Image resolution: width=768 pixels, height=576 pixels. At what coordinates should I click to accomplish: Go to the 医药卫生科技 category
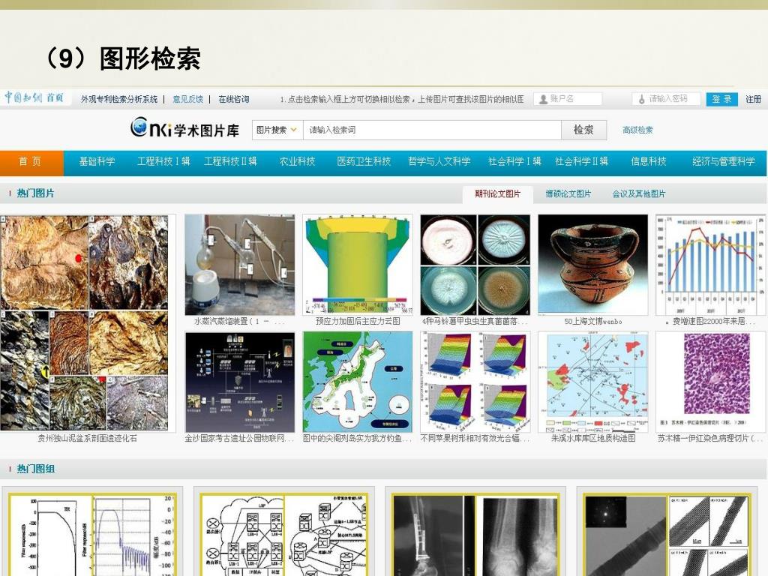point(364,162)
